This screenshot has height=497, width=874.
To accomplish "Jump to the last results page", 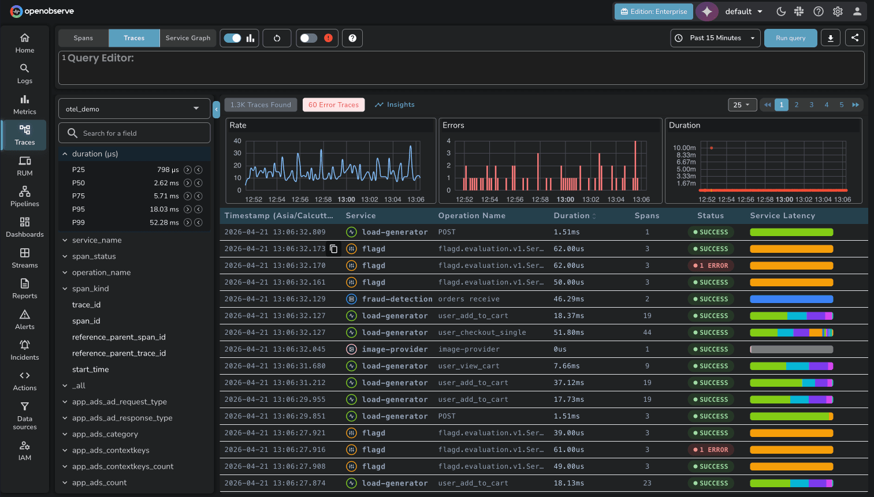I will click(856, 104).
